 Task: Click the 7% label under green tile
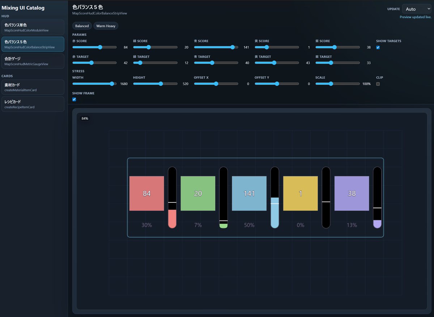click(x=198, y=225)
